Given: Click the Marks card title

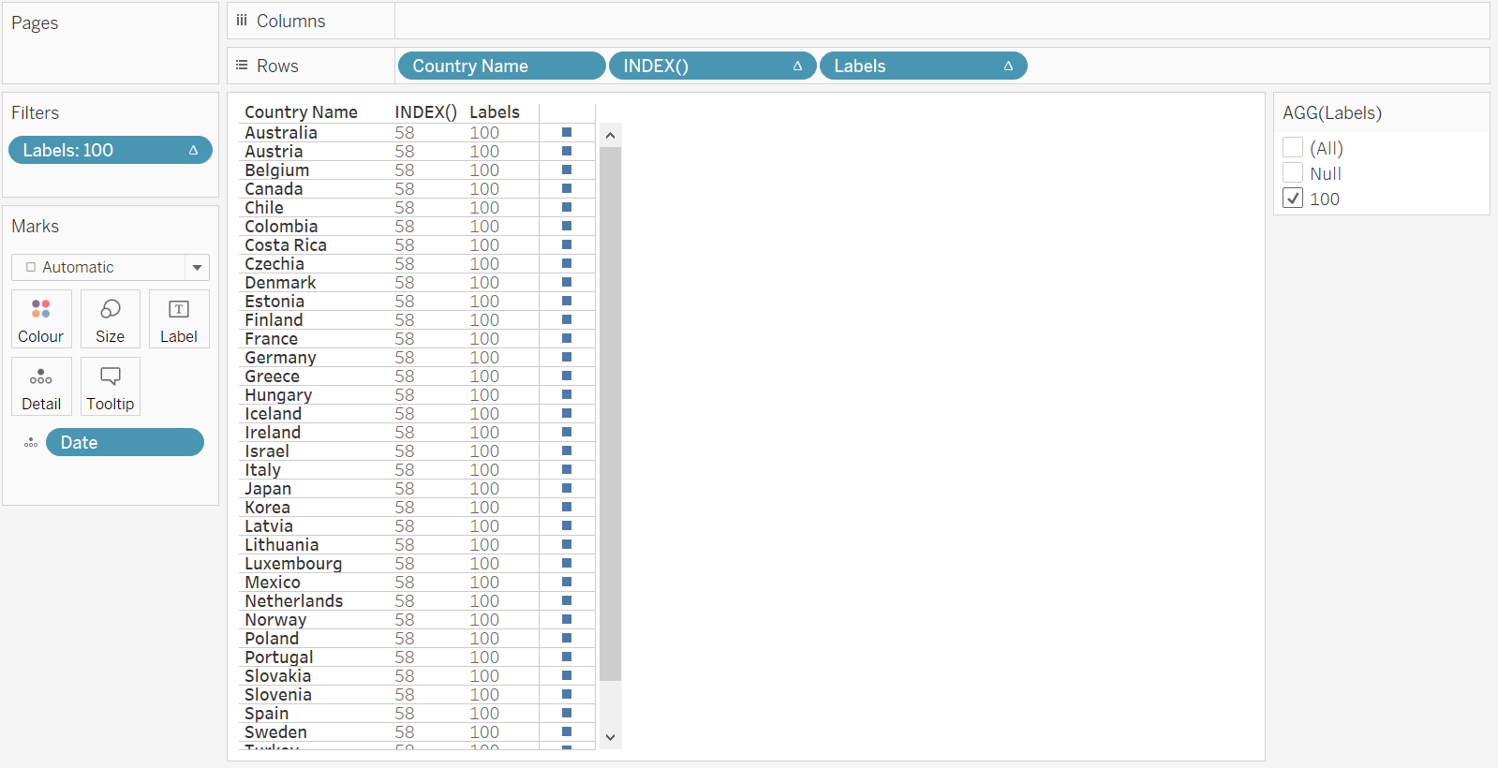Looking at the screenshot, I should [x=35, y=226].
